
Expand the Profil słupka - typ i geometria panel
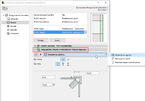pyautogui.click(x=35, y=46)
